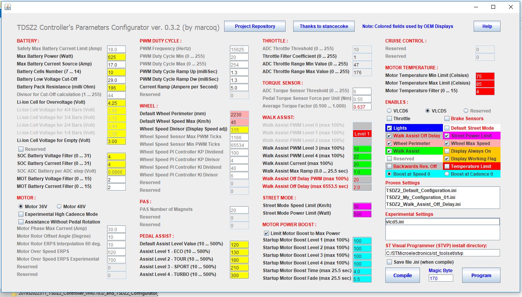Click the PWM Duty Cycle Ramp Up field

coord(240,72)
